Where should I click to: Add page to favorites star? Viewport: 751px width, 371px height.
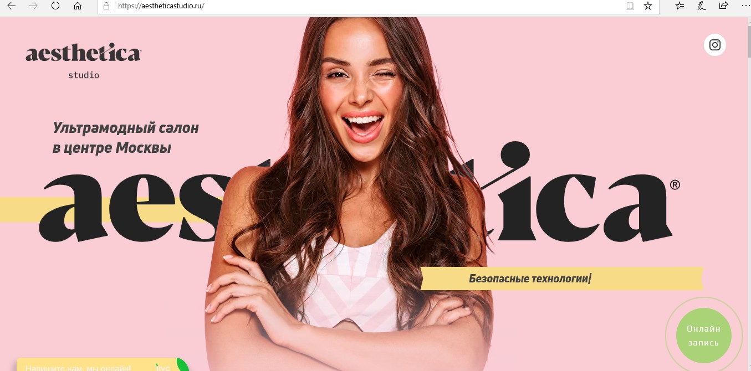click(647, 6)
